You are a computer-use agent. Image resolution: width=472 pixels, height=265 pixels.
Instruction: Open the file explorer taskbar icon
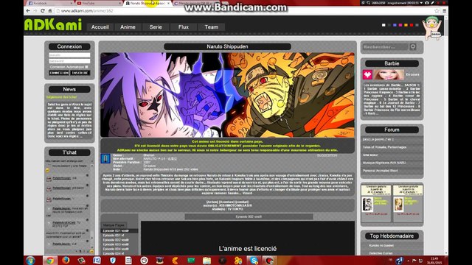[206, 261]
